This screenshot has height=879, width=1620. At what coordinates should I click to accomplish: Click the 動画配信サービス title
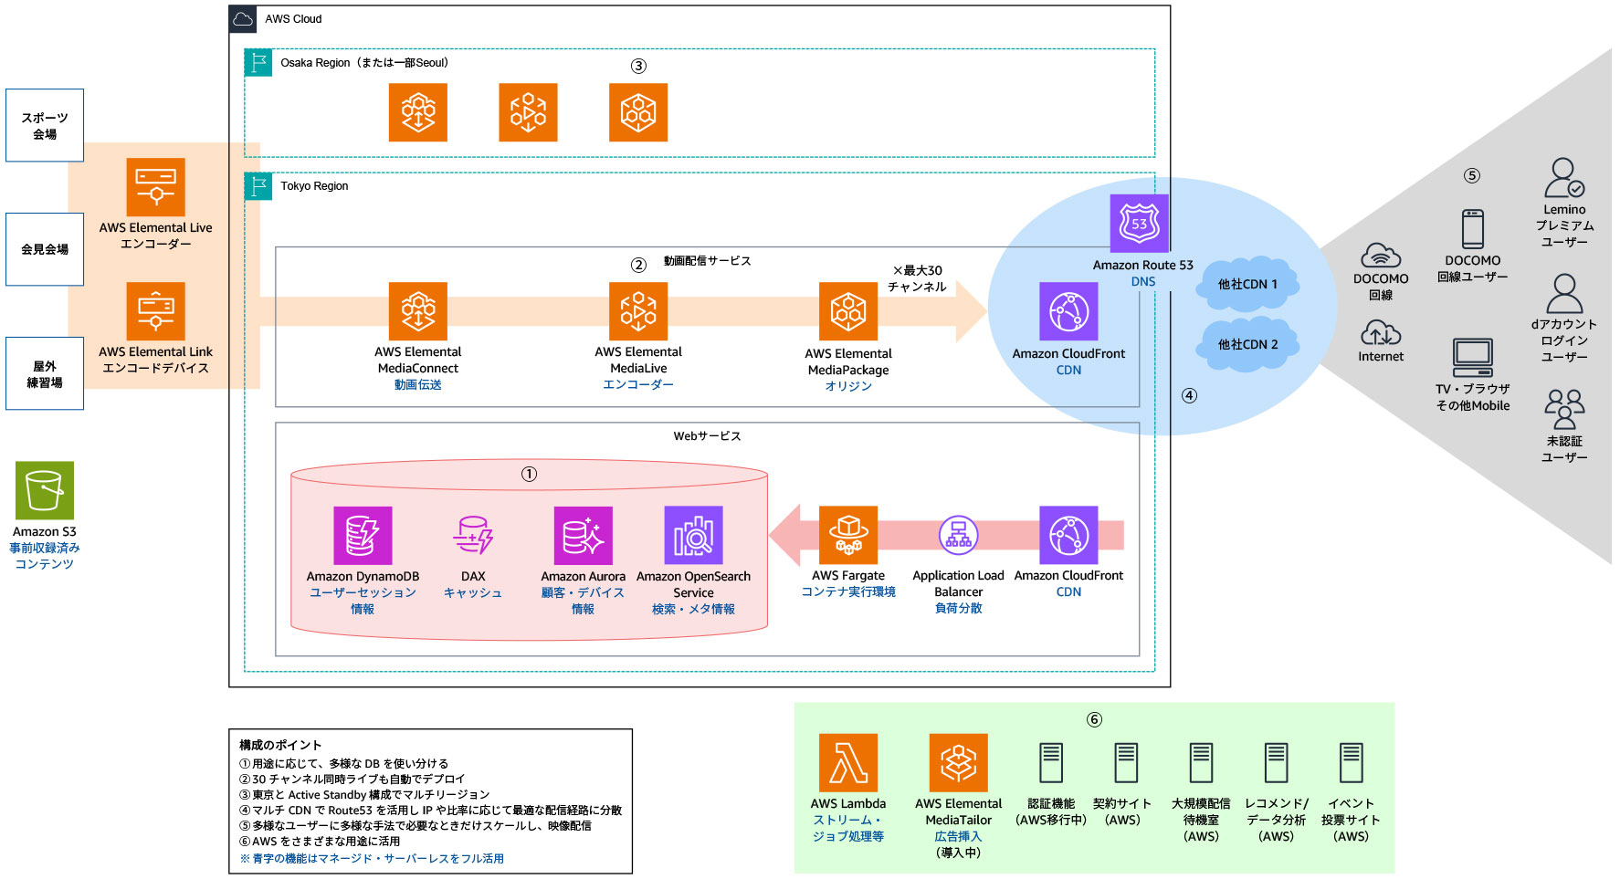click(707, 261)
